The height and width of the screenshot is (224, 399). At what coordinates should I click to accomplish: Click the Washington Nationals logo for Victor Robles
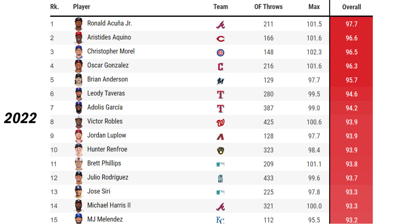[221, 122]
